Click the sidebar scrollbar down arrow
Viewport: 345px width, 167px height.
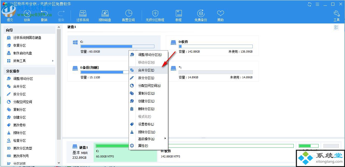pyautogui.click(x=59, y=163)
